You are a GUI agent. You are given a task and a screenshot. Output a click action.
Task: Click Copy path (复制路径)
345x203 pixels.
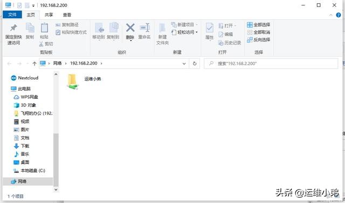click(x=67, y=25)
